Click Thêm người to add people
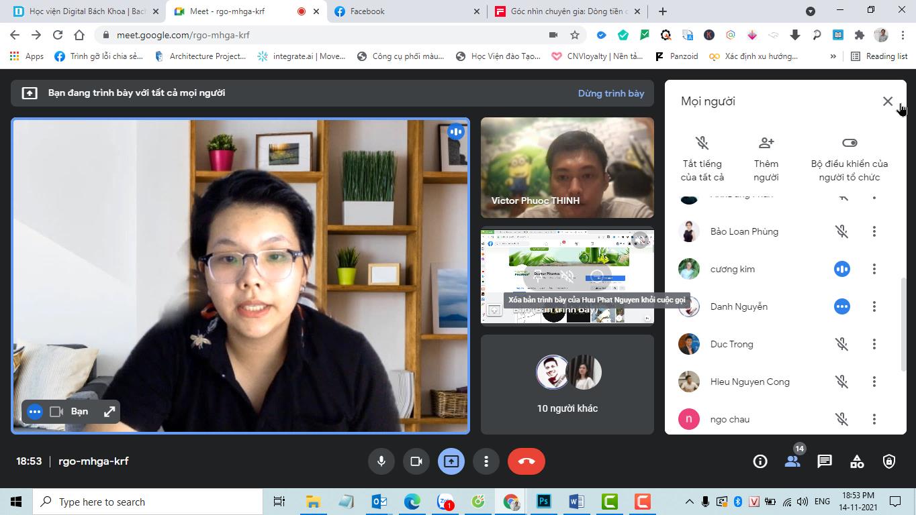Viewport: 916px width, 515px height. coord(766,159)
